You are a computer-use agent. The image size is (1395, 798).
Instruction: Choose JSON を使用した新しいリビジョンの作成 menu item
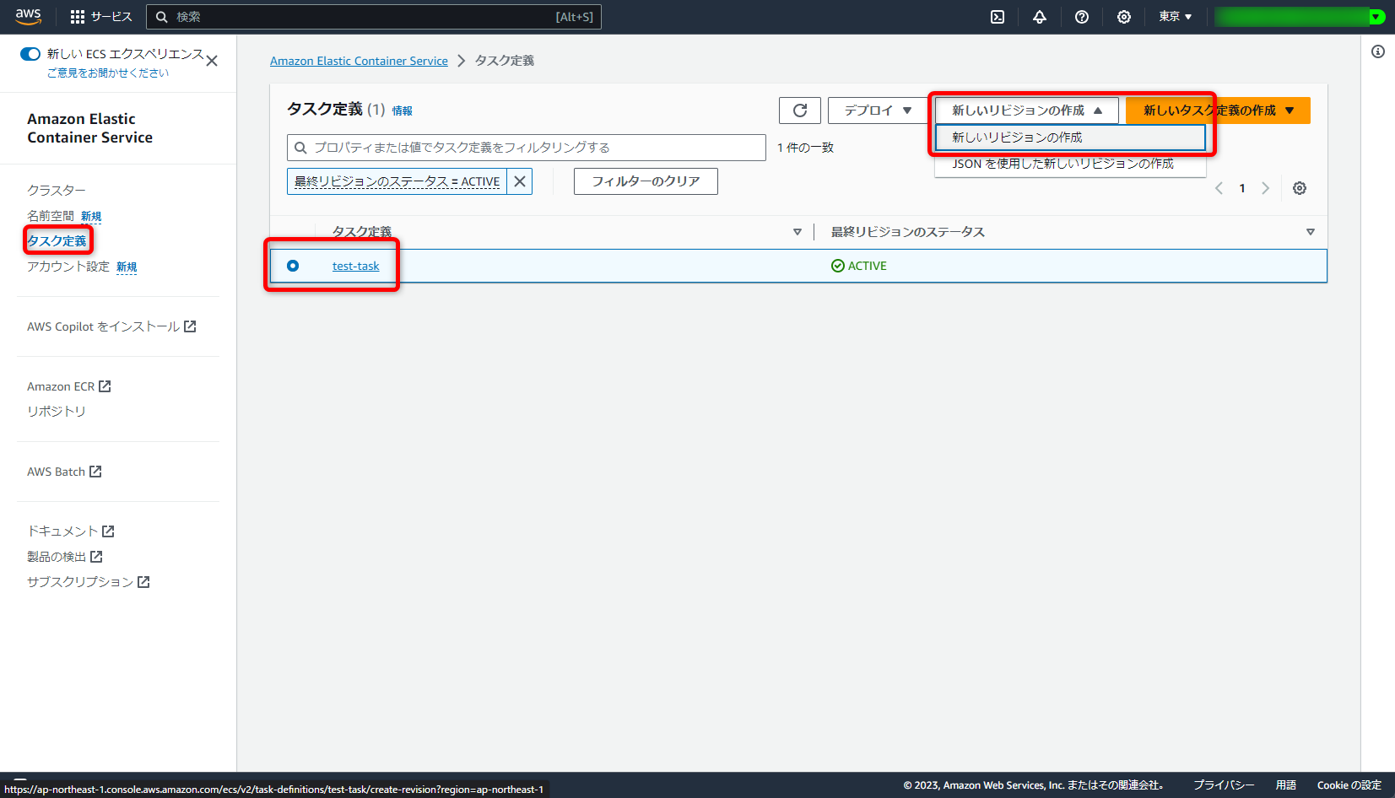(1062, 164)
